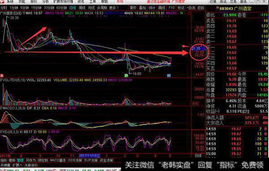Open the 资讯 top-right tab
This screenshot has height=171, width=269.
223,1
